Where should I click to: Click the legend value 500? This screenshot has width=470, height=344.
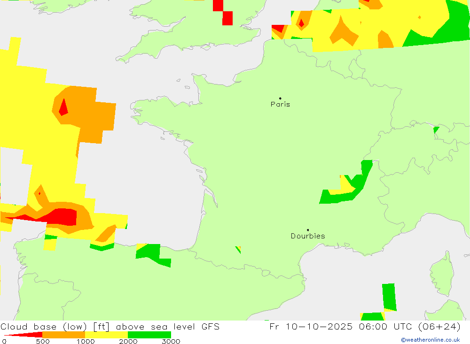43,342
